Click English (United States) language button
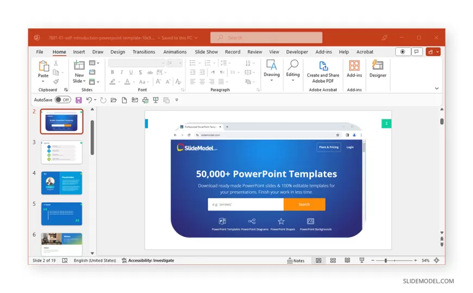Image resolution: width=473 pixels, height=293 pixels. tap(95, 260)
